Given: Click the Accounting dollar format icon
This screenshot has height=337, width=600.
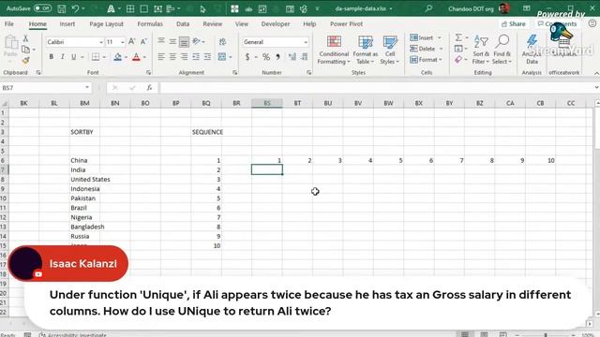Looking at the screenshot, I should [x=247, y=57].
